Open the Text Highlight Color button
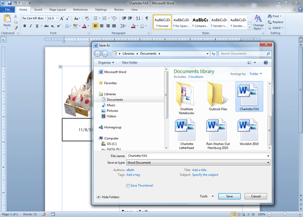 pos(75,26)
